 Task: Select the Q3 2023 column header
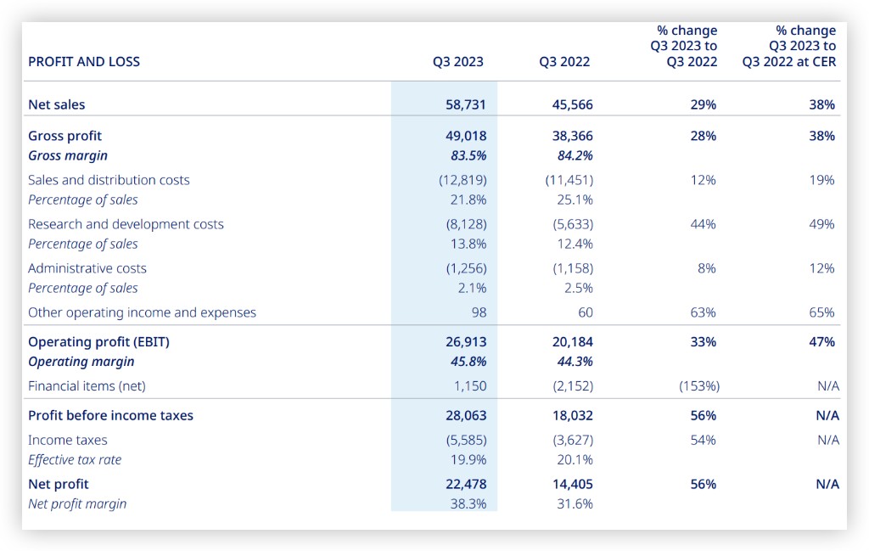click(x=457, y=62)
